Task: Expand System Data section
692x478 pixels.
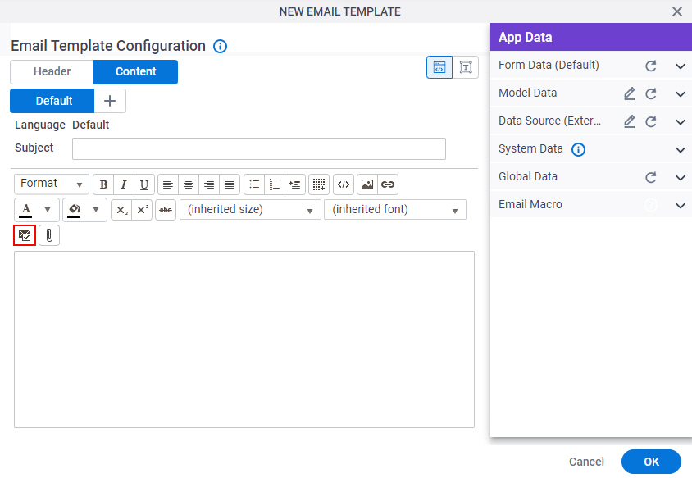Action: (680, 149)
